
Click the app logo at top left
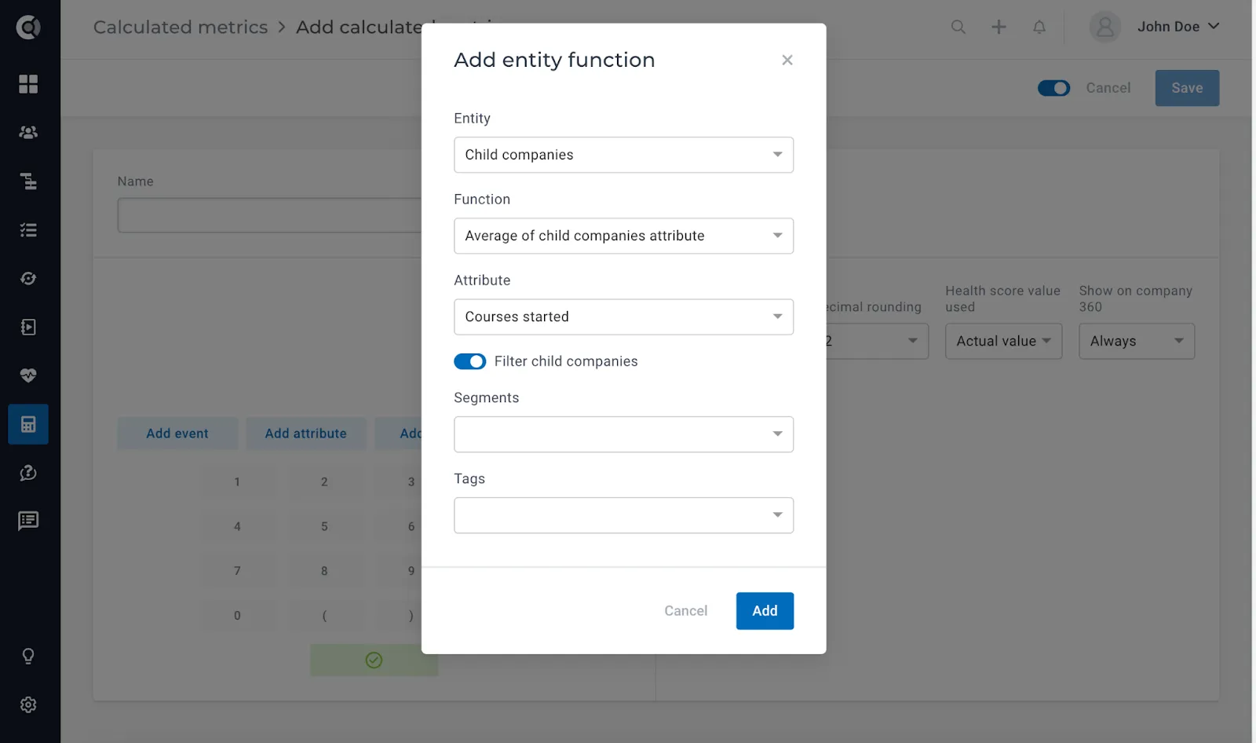(x=28, y=27)
